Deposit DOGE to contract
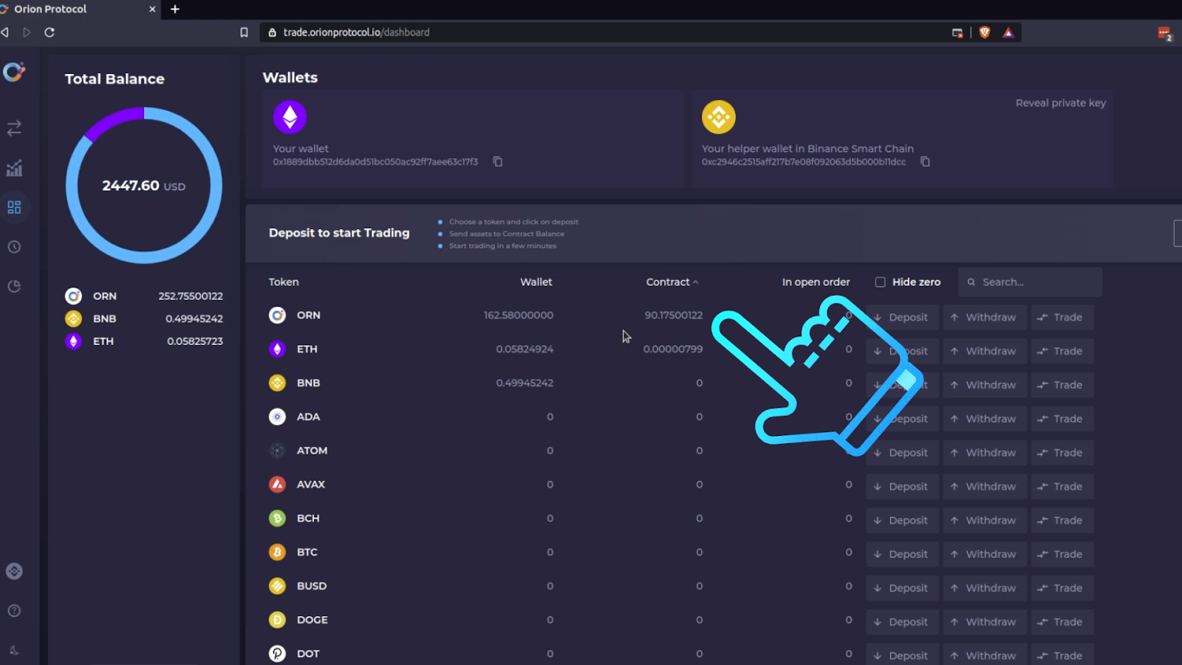Screen dimensions: 1182x665 coord(902,622)
